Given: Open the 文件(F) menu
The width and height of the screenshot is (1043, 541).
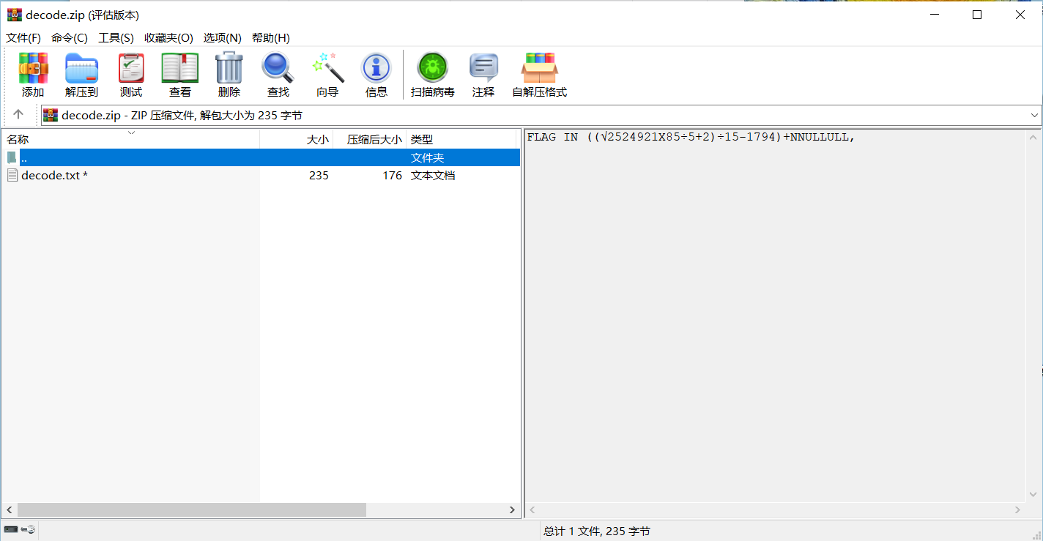Looking at the screenshot, I should pos(23,38).
